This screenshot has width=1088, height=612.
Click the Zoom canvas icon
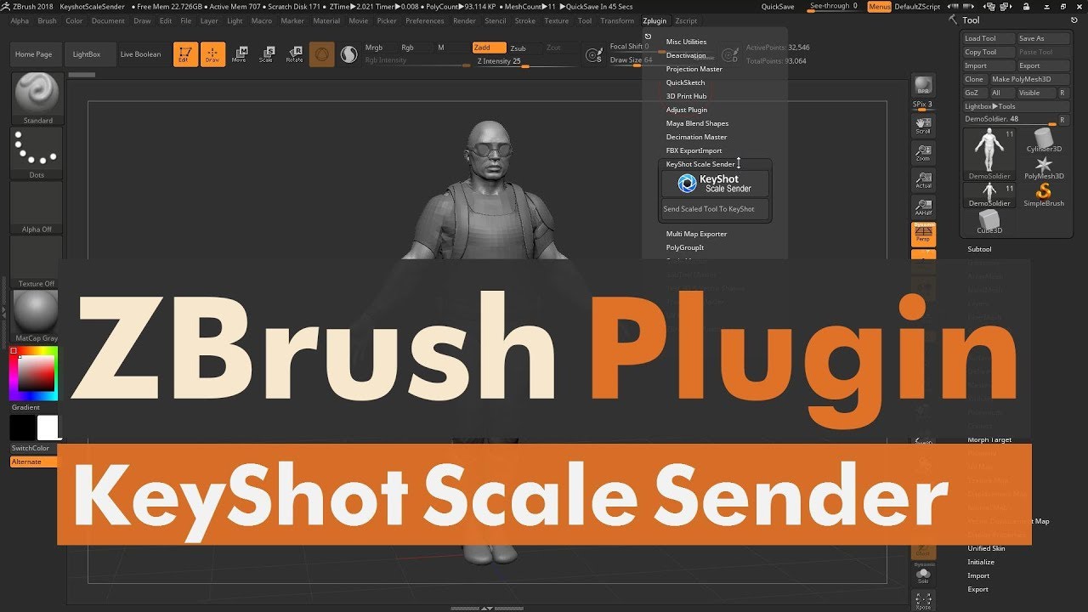point(923,153)
